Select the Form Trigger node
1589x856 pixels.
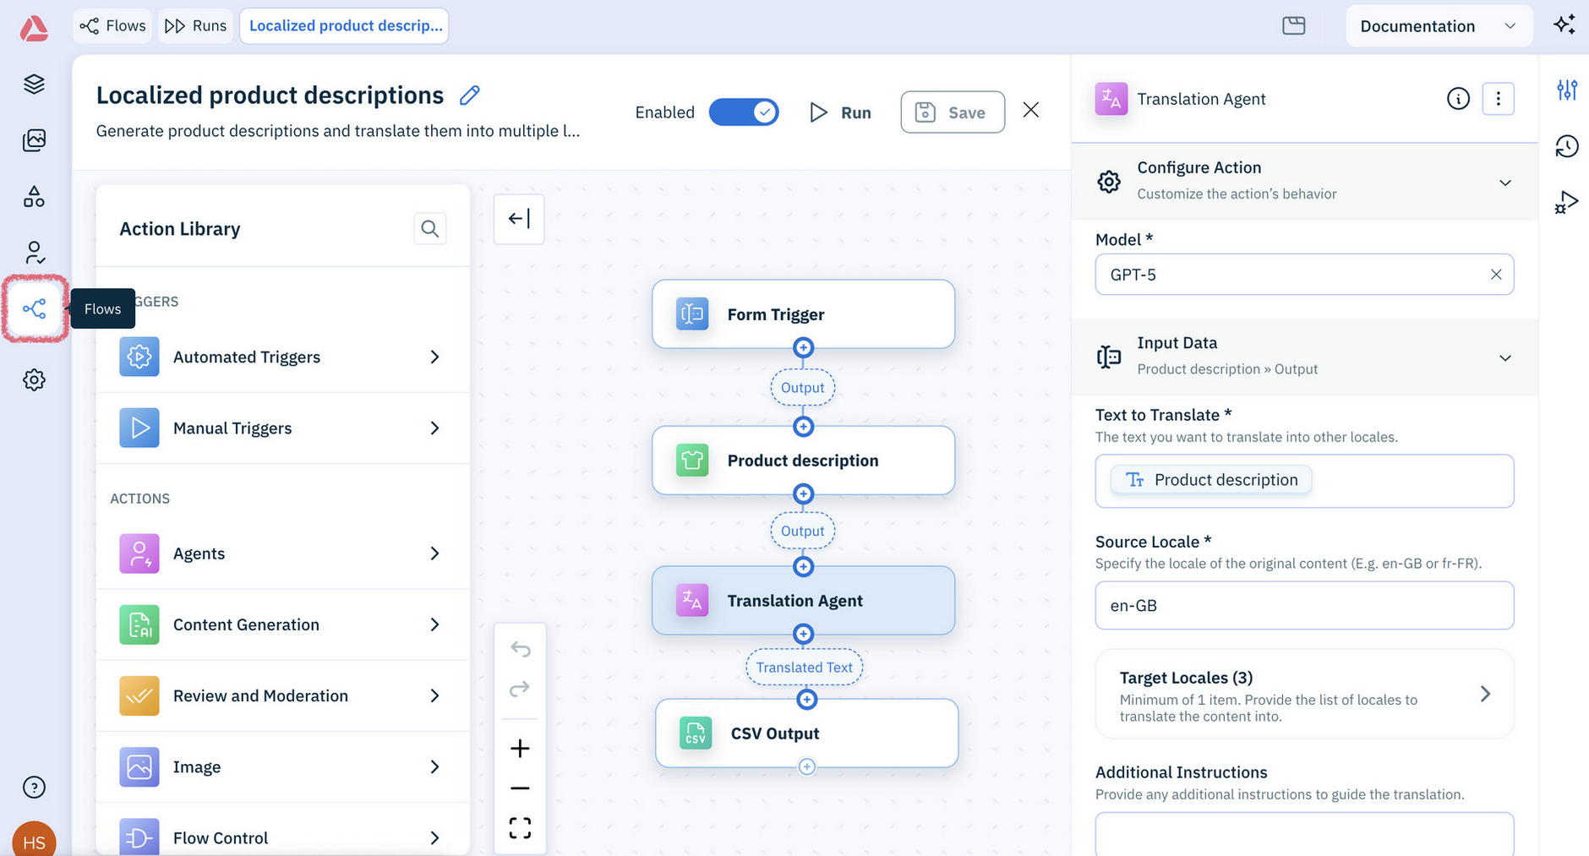pos(804,314)
